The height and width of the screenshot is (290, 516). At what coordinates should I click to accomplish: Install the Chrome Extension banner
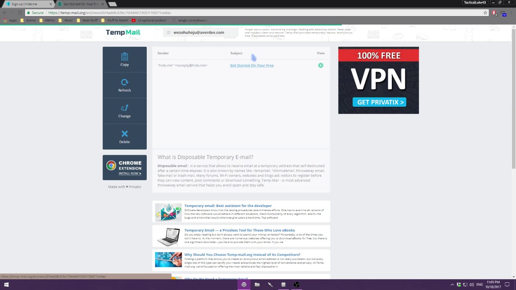coord(125,168)
